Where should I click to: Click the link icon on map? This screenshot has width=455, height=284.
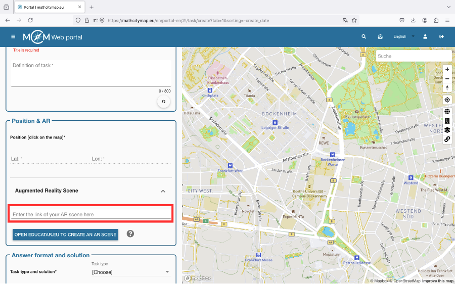point(447,139)
